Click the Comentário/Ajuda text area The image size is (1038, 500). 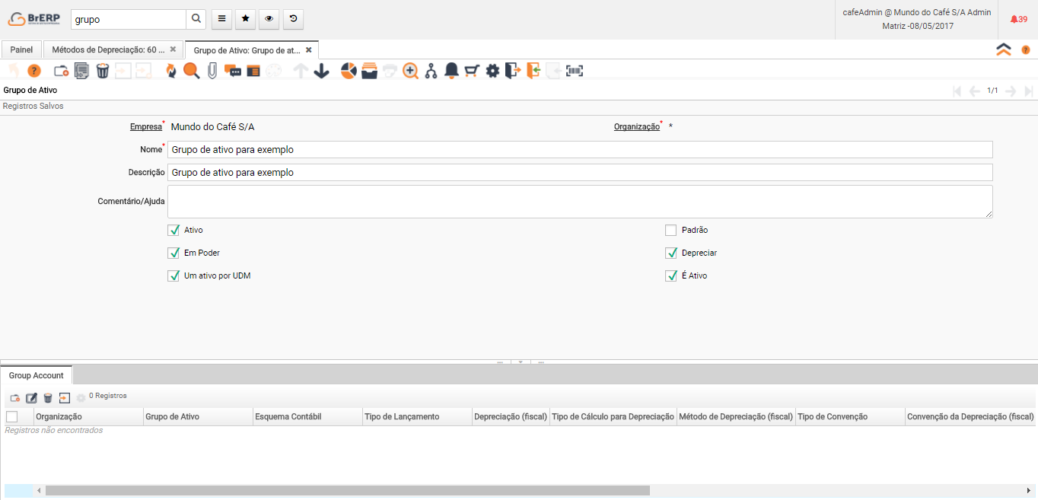coord(579,202)
